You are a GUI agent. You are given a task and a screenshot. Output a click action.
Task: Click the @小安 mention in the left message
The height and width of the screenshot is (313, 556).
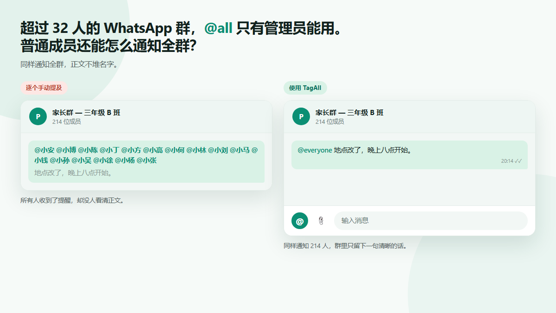[x=44, y=150]
